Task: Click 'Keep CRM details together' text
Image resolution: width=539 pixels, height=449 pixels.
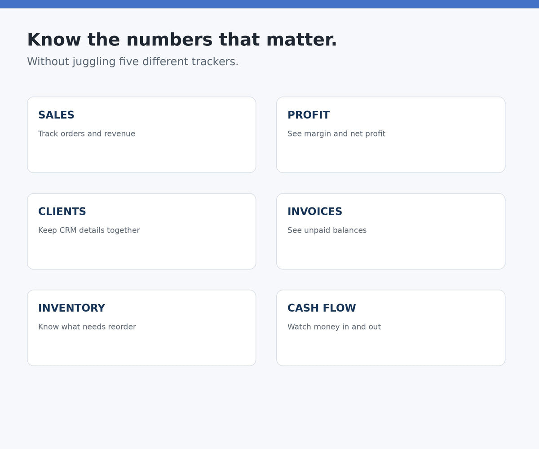Action: (x=89, y=230)
